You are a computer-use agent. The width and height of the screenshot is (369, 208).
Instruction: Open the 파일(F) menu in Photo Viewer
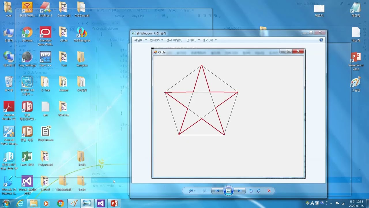[140, 40]
